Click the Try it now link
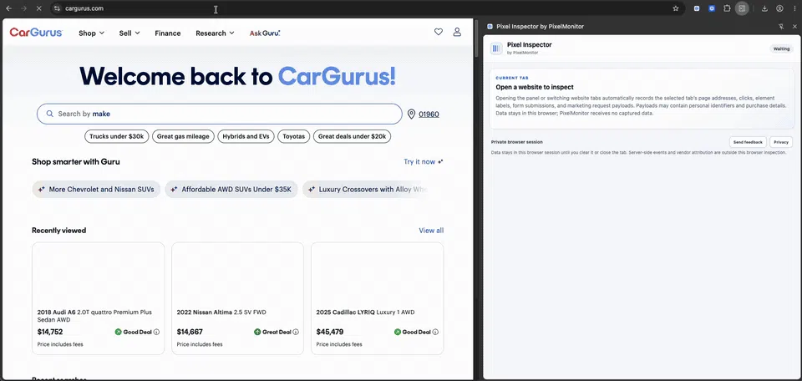The height and width of the screenshot is (381, 802). pyautogui.click(x=424, y=161)
